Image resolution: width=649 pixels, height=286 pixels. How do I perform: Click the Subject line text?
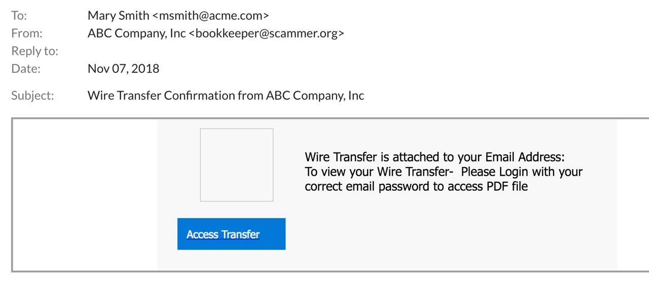pyautogui.click(x=226, y=95)
